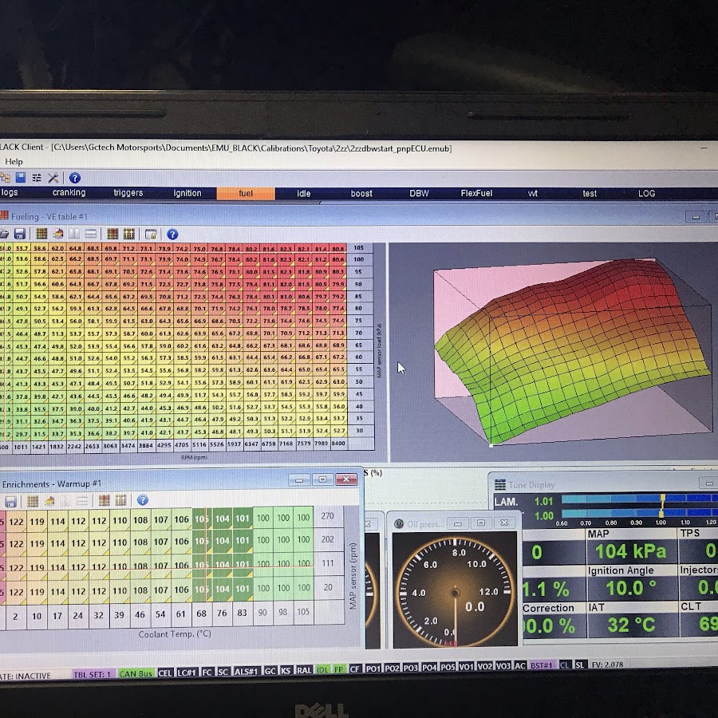718x718 pixels.
Task: Click the 104 kPa MAP value
Action: (630, 551)
